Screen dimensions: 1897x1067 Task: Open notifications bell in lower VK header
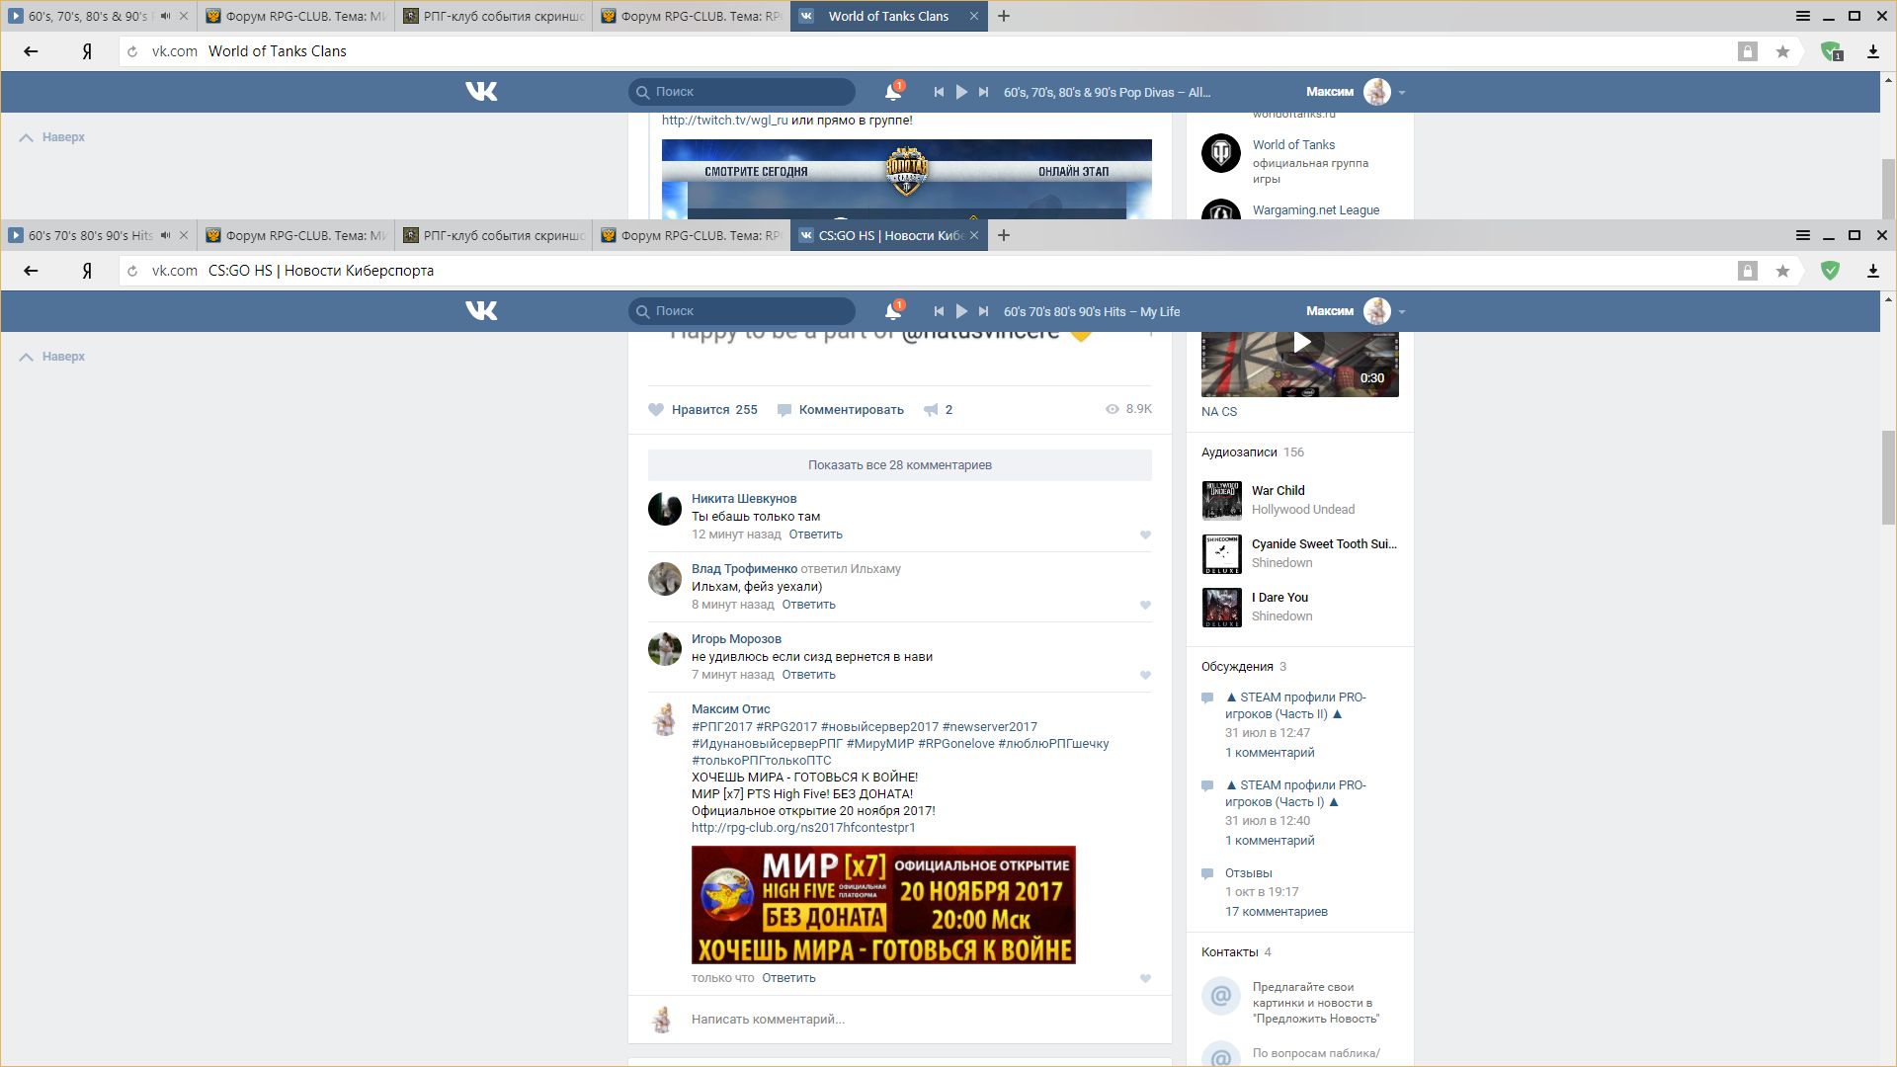[892, 311]
